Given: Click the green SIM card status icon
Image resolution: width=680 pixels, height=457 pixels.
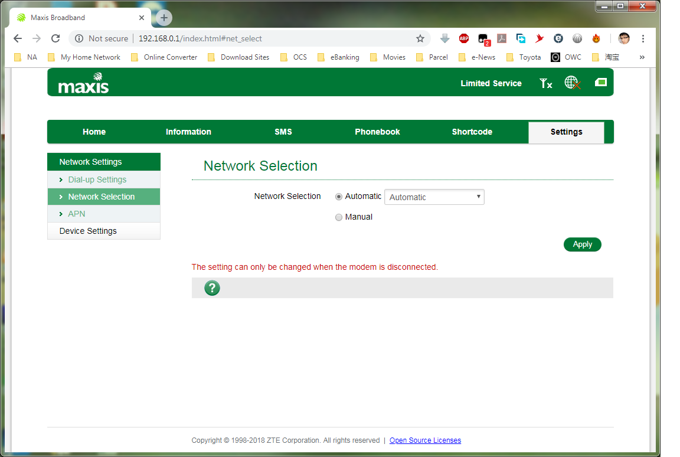Looking at the screenshot, I should pyautogui.click(x=601, y=82).
